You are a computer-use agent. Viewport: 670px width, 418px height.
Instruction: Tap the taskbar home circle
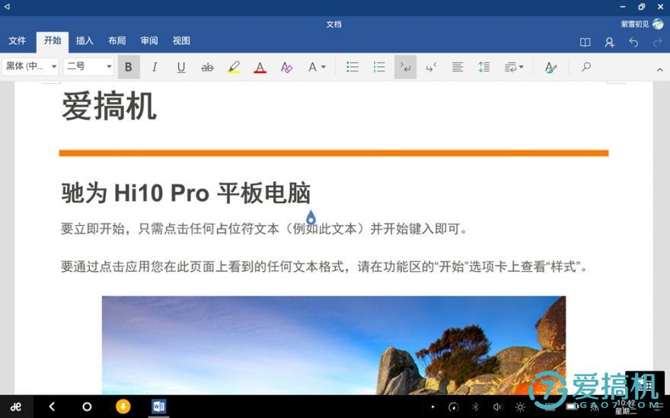tap(87, 407)
